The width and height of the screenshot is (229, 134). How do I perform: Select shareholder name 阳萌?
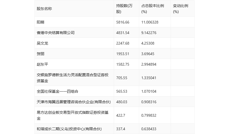point(40,22)
